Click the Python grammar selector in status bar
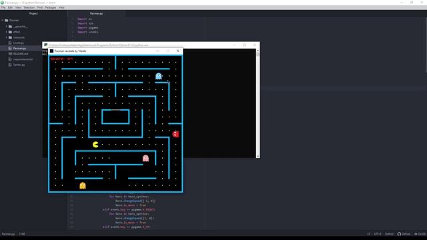Image resolution: width=427 pixels, height=240 pixels. [x=389, y=234]
